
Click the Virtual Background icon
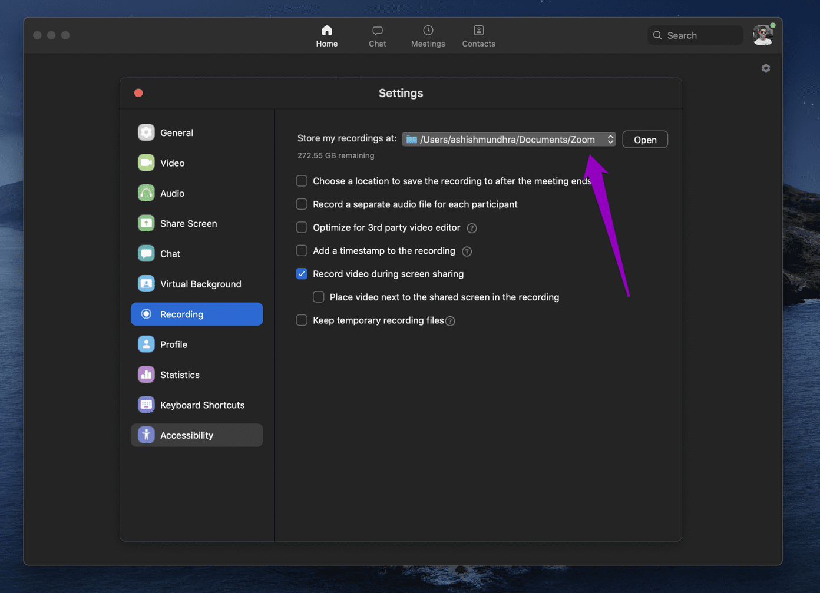pyautogui.click(x=146, y=284)
